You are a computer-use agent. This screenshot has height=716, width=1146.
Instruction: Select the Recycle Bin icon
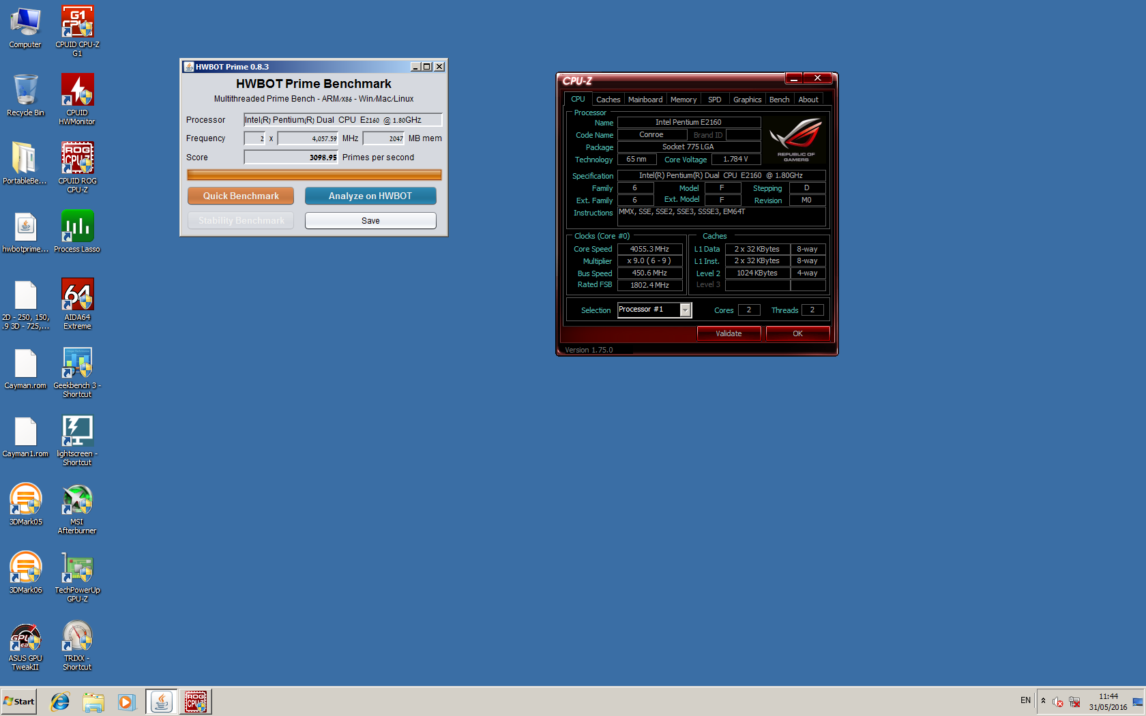pos(25,95)
